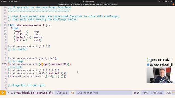The image size is (175, 98).
Task: Click the map what-sequence-is-it expression line
Action: pyautogui.click(x=37, y=76)
